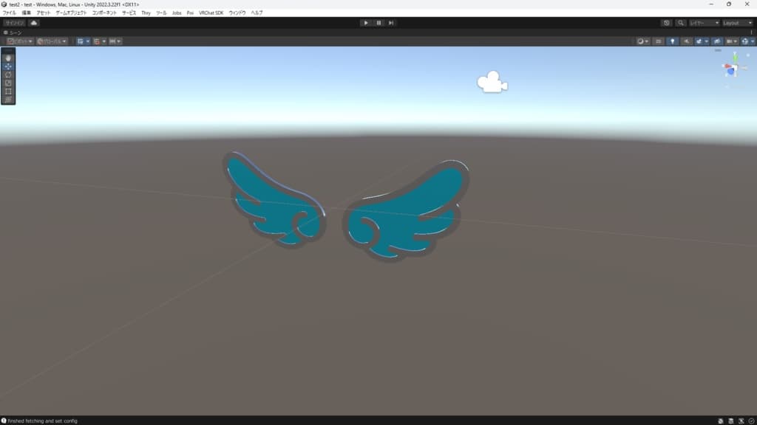Toggle hidden objects scene visibility

tap(716, 41)
